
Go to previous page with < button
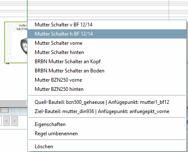point(7,121)
